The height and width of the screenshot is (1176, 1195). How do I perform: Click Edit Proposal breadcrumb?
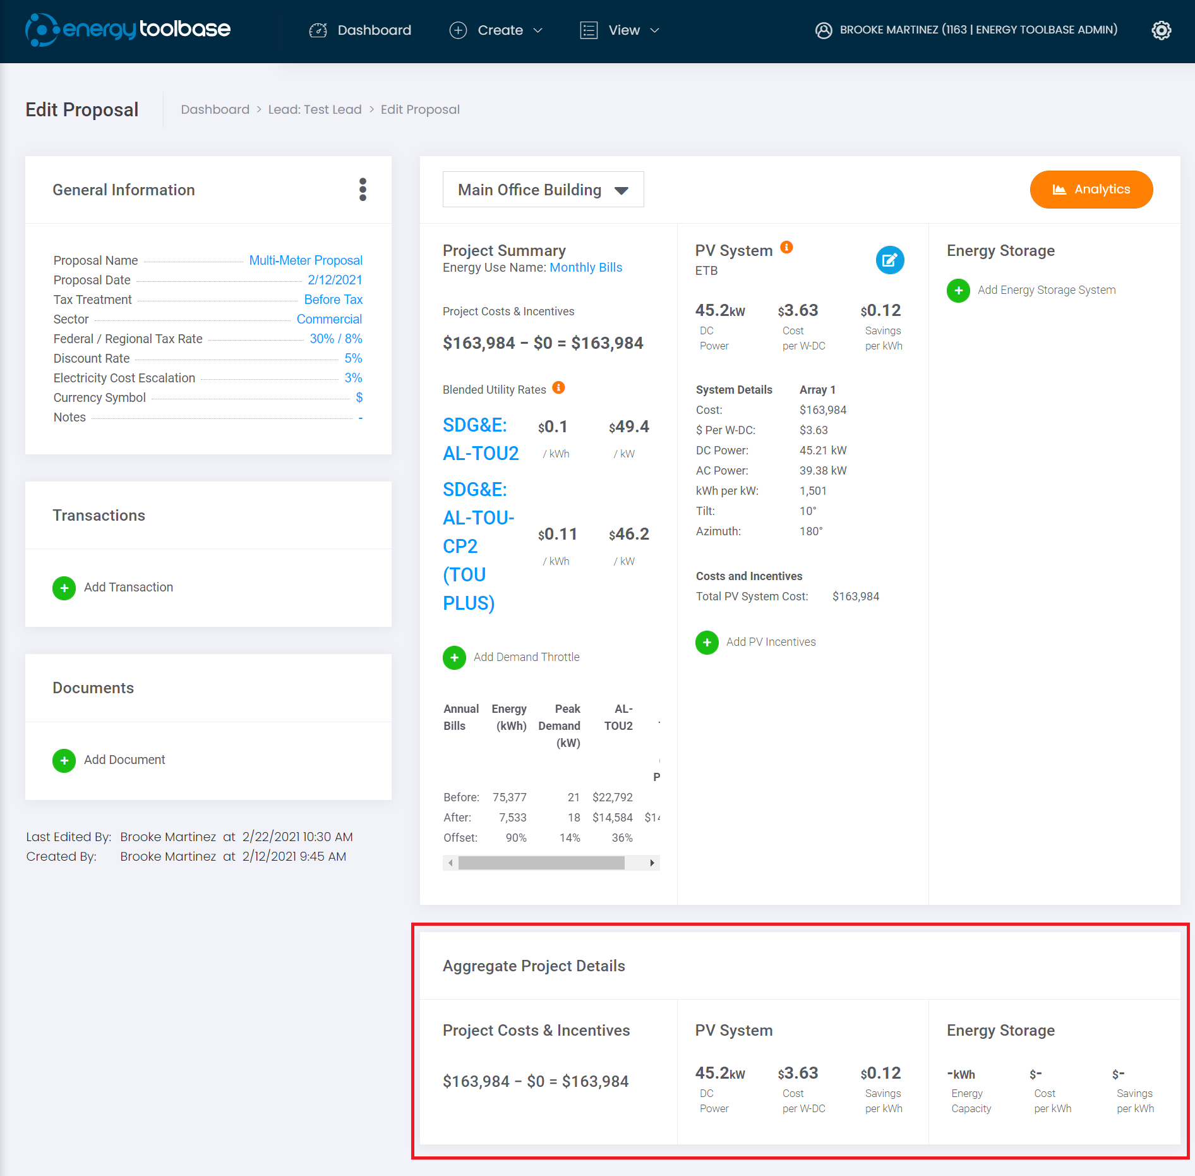click(x=420, y=109)
